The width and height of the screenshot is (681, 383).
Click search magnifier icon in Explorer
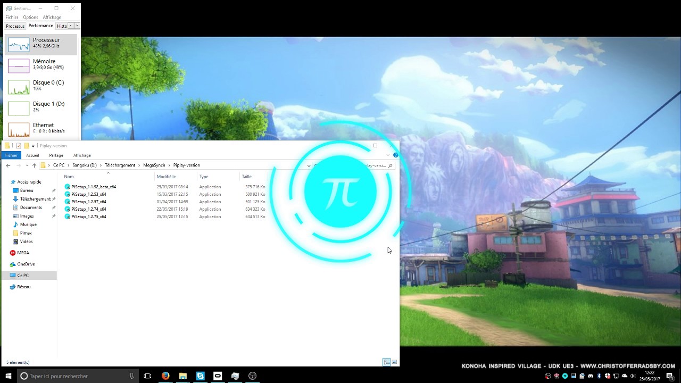click(391, 165)
